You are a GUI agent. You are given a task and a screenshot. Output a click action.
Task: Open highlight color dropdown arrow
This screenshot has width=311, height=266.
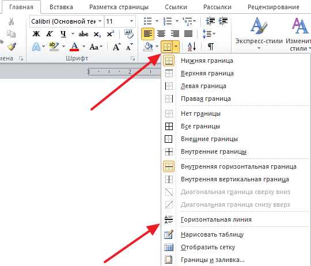coord(63,47)
